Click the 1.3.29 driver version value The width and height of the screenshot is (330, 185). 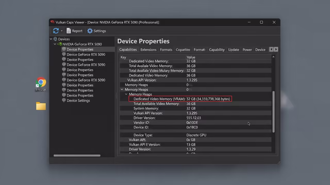(191, 149)
